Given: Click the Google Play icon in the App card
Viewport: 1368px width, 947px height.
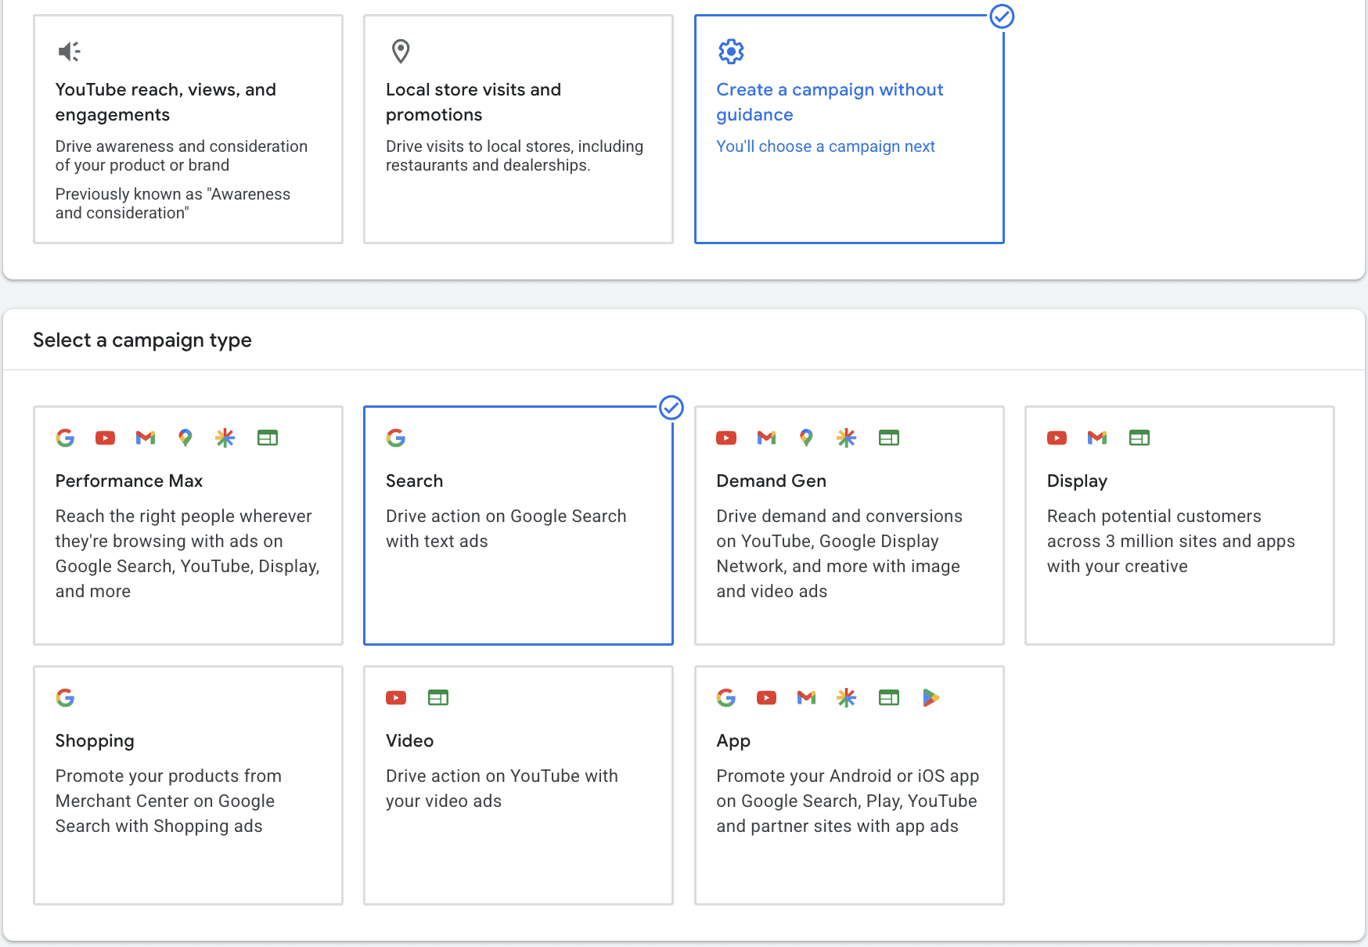Looking at the screenshot, I should point(931,697).
